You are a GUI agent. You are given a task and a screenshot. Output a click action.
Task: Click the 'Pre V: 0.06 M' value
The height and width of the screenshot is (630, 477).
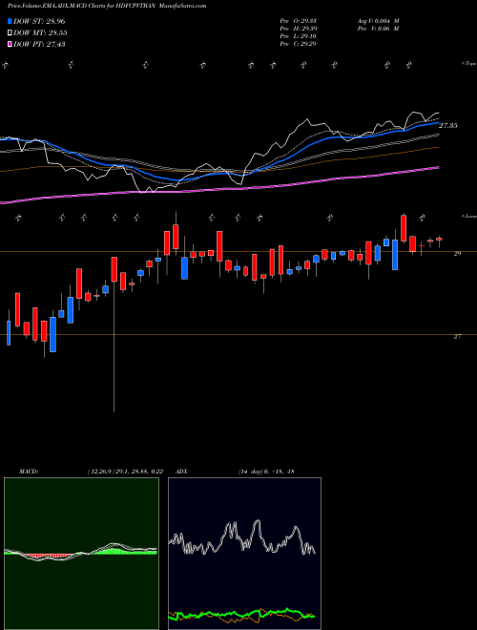coord(380,29)
